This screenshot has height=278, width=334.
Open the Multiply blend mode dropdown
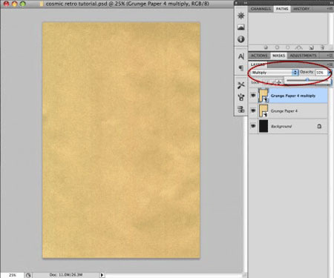tap(274, 73)
